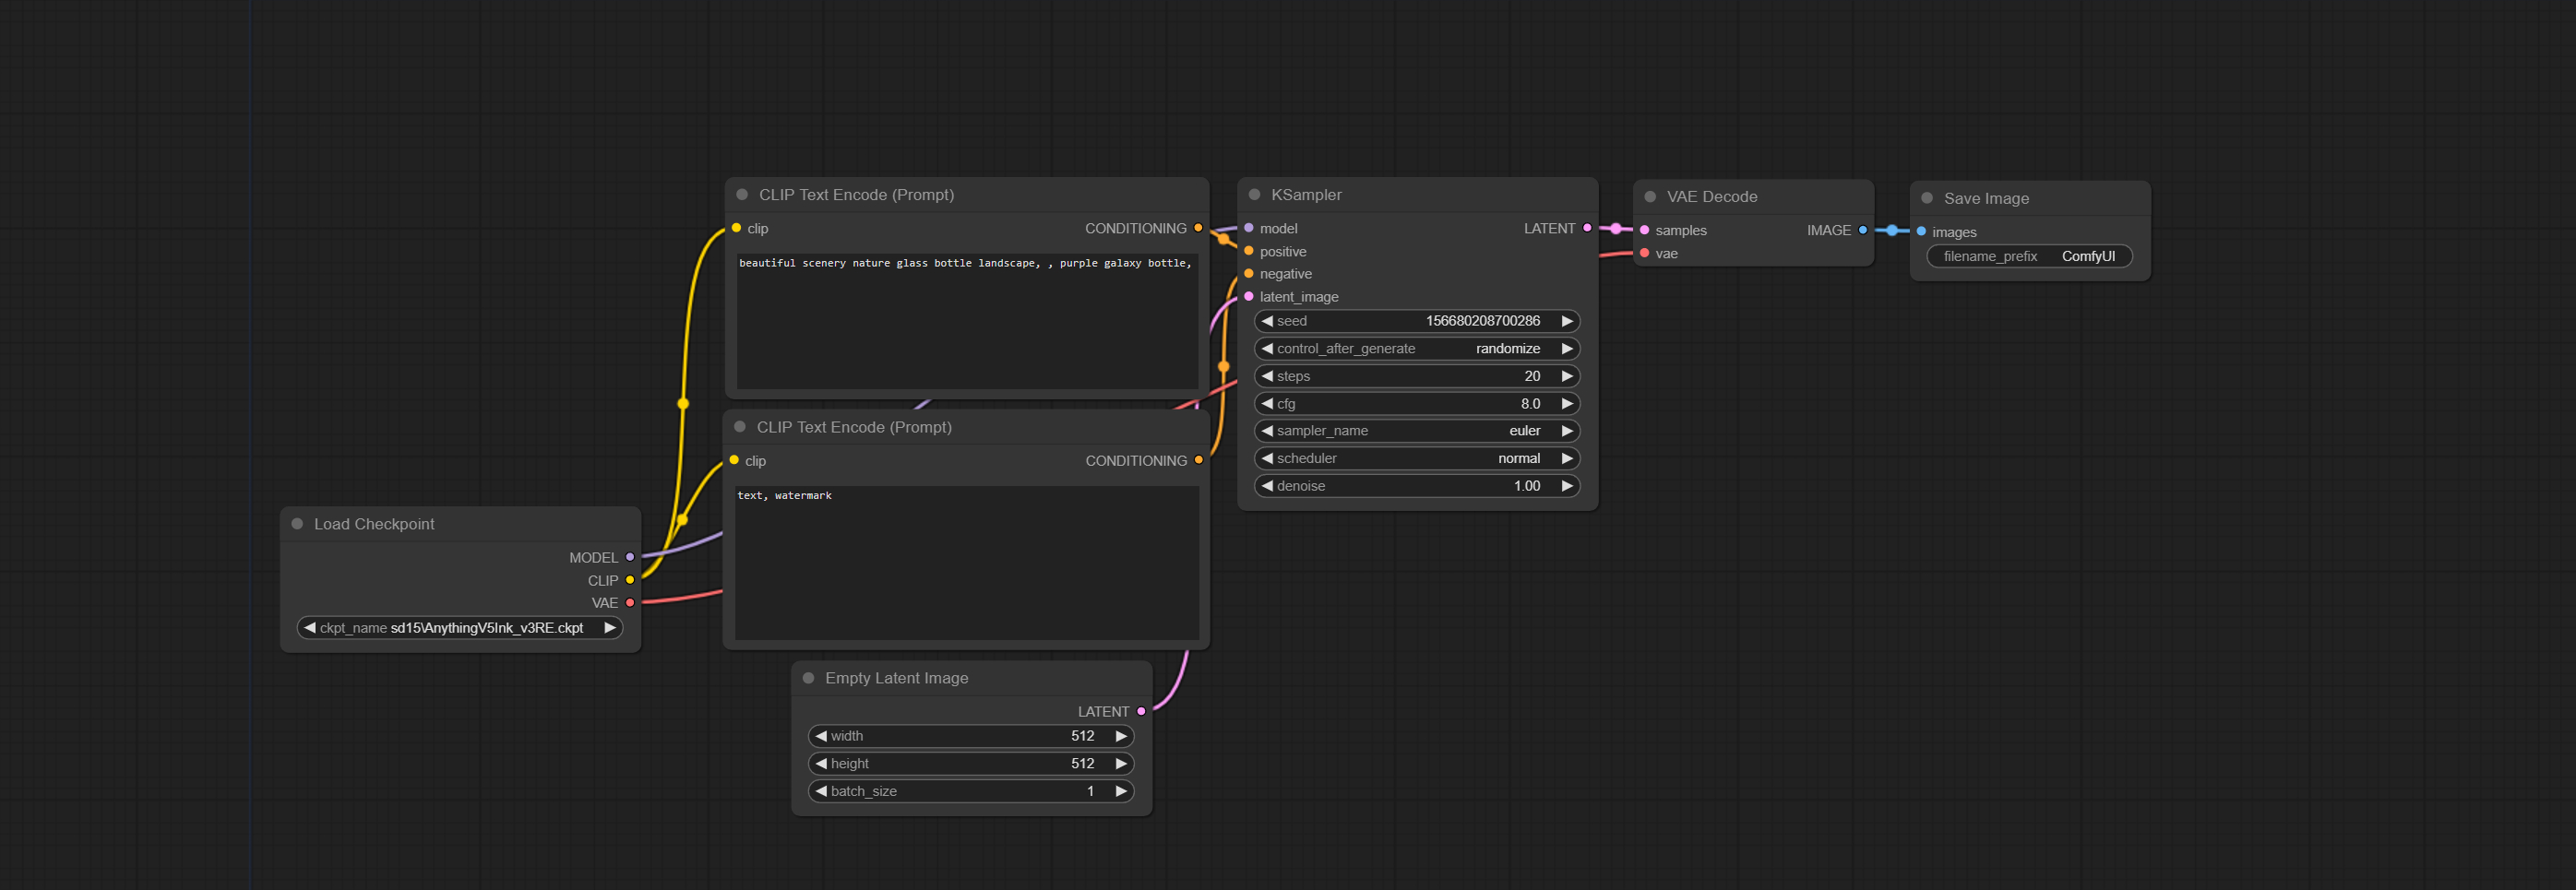Click the KSampler LATENT output socket
2576x890 pixels.
1587,228
